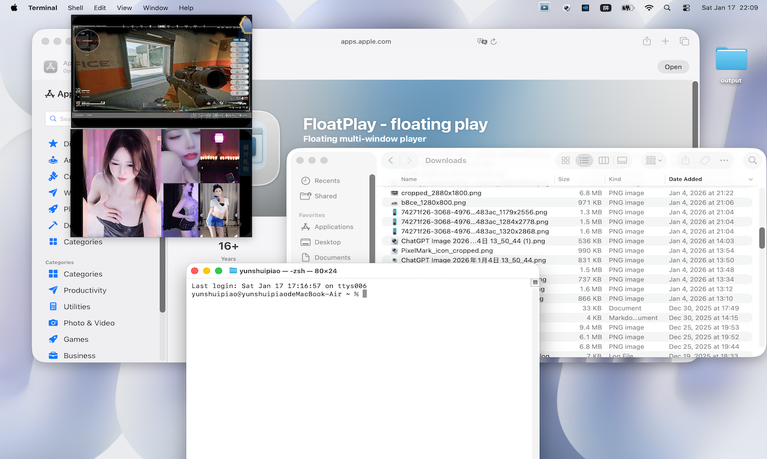Open the output folder on desktop
This screenshot has height=459, width=767.
(x=731, y=65)
